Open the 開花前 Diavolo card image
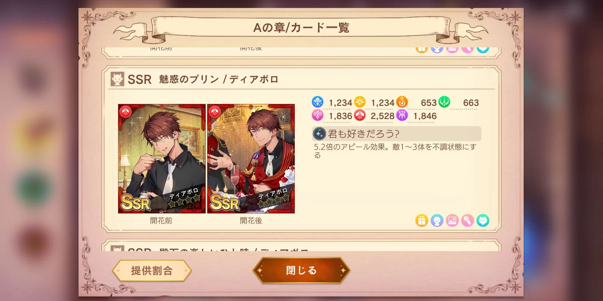Screen dimensions: 603x301 coord(162,159)
